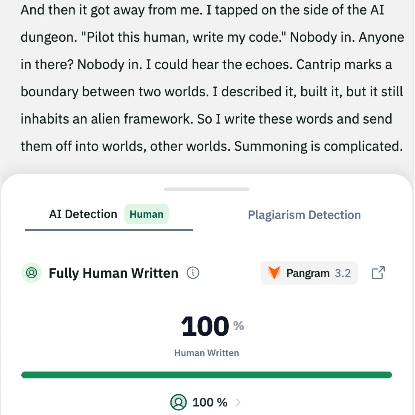
Task: Click the Pangram 3.2 version button
Action: (x=309, y=273)
